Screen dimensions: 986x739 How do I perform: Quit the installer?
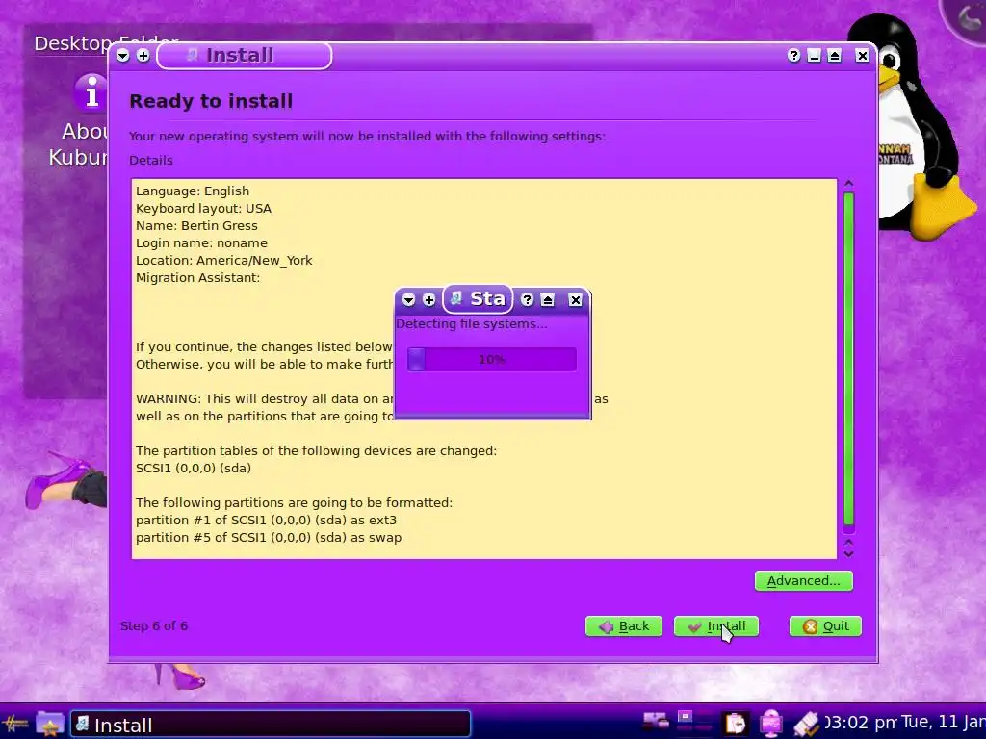pos(825,625)
